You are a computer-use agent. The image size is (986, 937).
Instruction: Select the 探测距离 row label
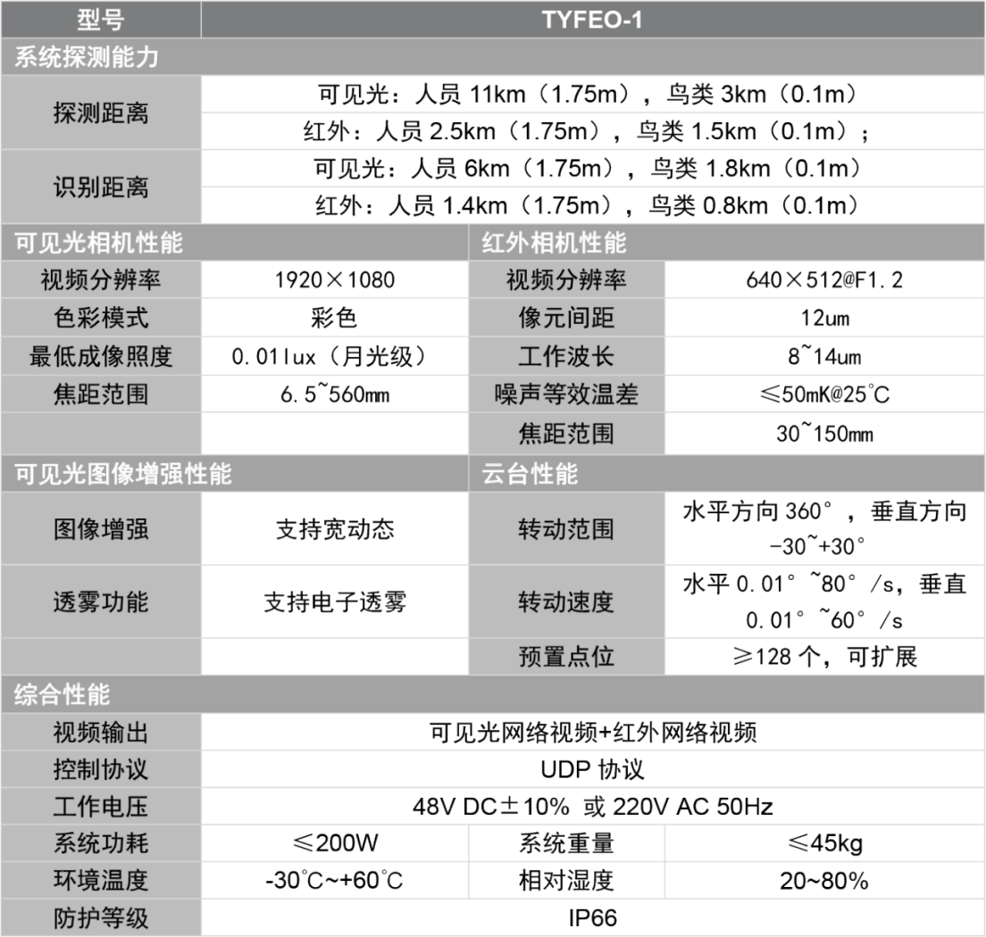pos(101,113)
